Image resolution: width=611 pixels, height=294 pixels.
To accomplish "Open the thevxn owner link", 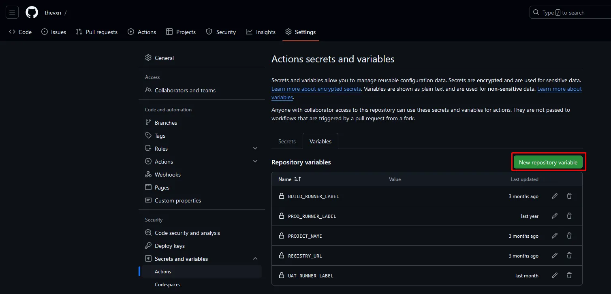I will click(53, 13).
